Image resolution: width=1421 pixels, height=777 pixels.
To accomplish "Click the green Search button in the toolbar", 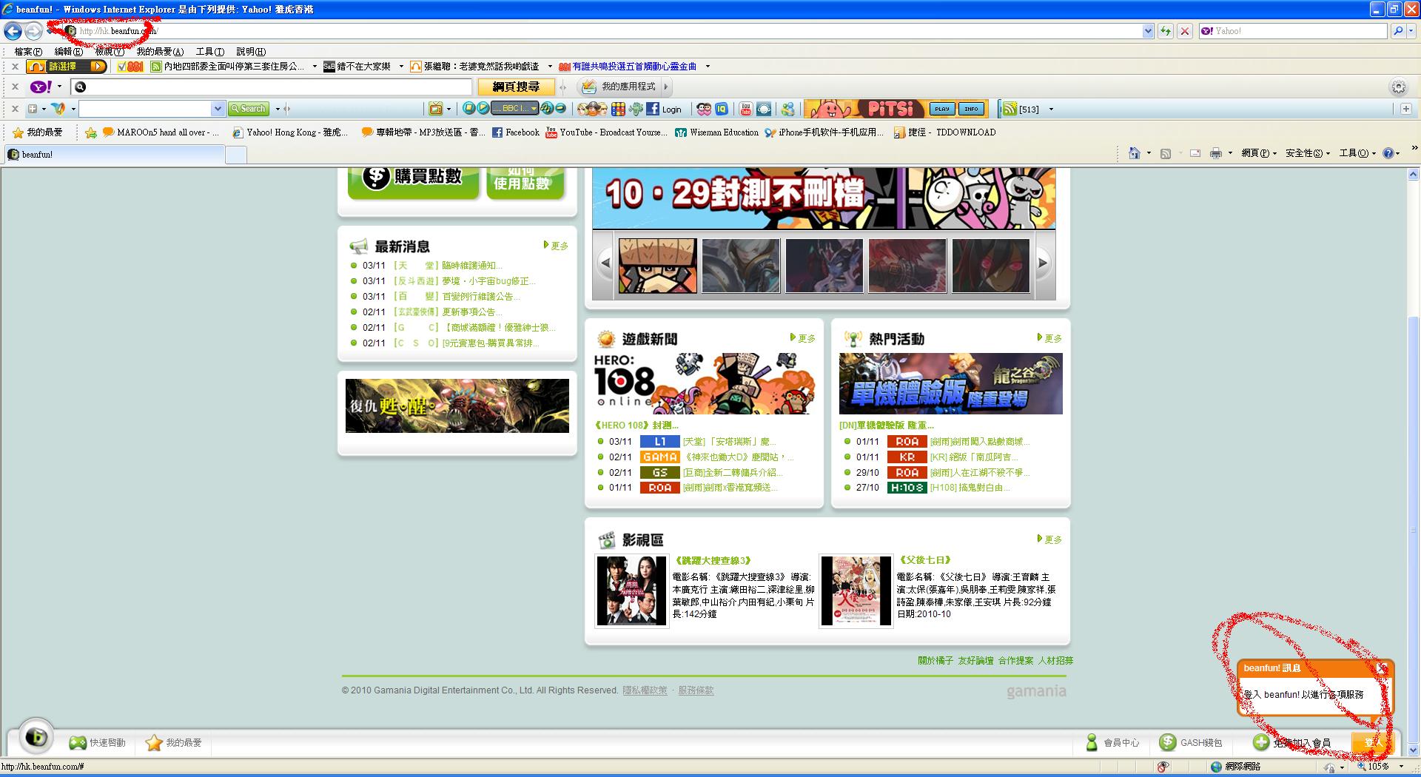I will (x=248, y=109).
